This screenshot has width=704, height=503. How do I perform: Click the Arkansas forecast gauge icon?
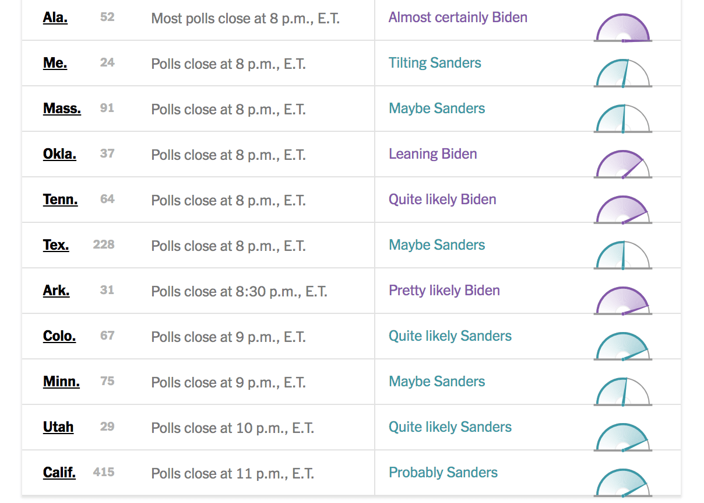(622, 302)
